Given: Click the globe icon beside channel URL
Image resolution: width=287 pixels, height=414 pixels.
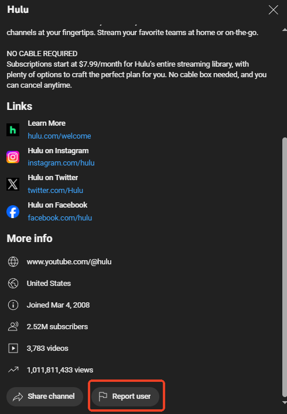Looking at the screenshot, I should (x=13, y=261).
